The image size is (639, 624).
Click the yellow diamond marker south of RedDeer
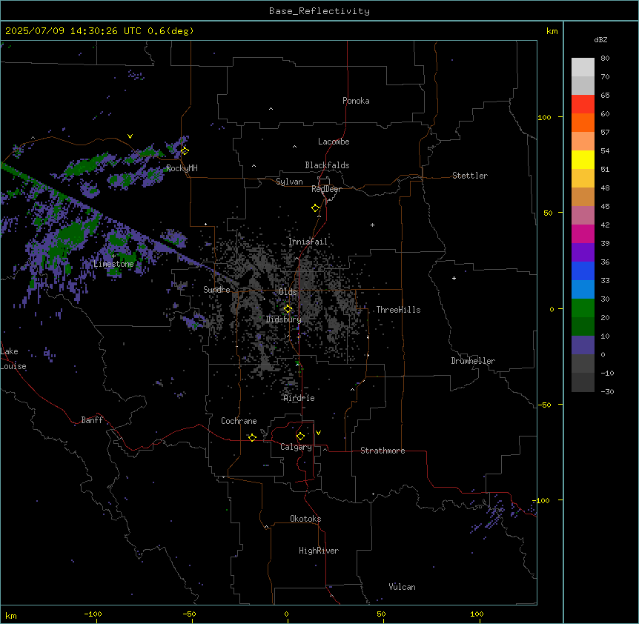coord(315,208)
